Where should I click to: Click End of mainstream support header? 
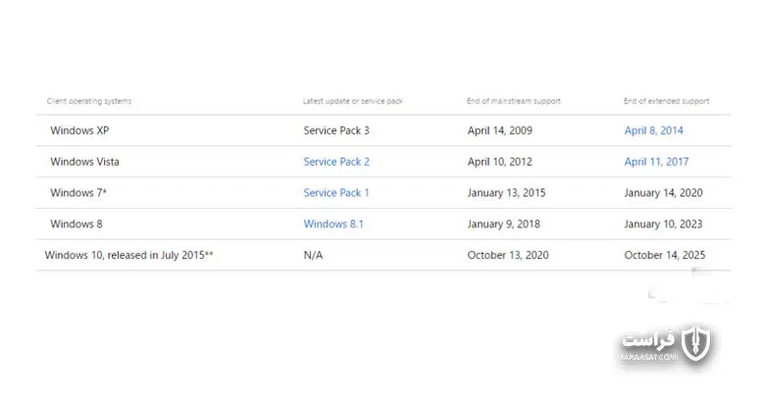pos(514,101)
